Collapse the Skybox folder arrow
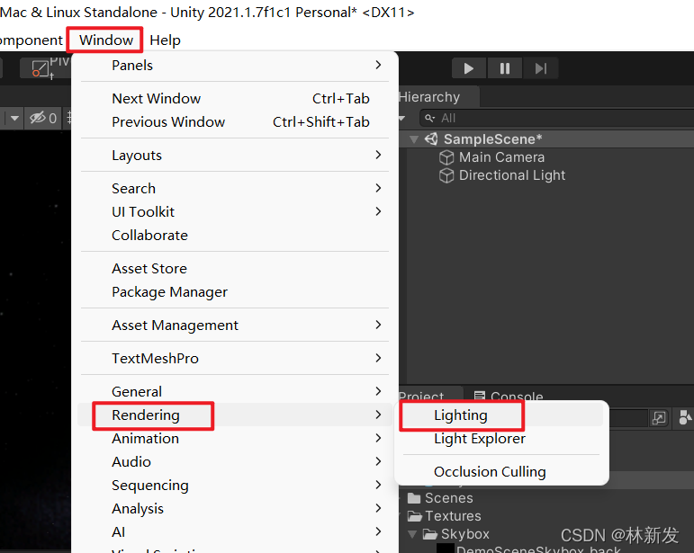The height and width of the screenshot is (553, 694). 412,534
